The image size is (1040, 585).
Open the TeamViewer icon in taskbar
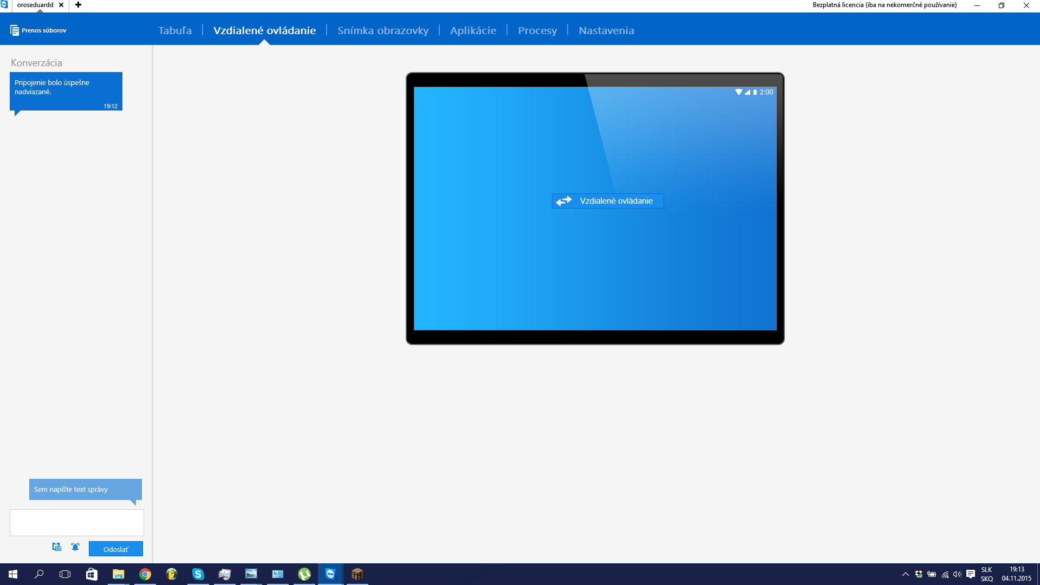point(330,574)
